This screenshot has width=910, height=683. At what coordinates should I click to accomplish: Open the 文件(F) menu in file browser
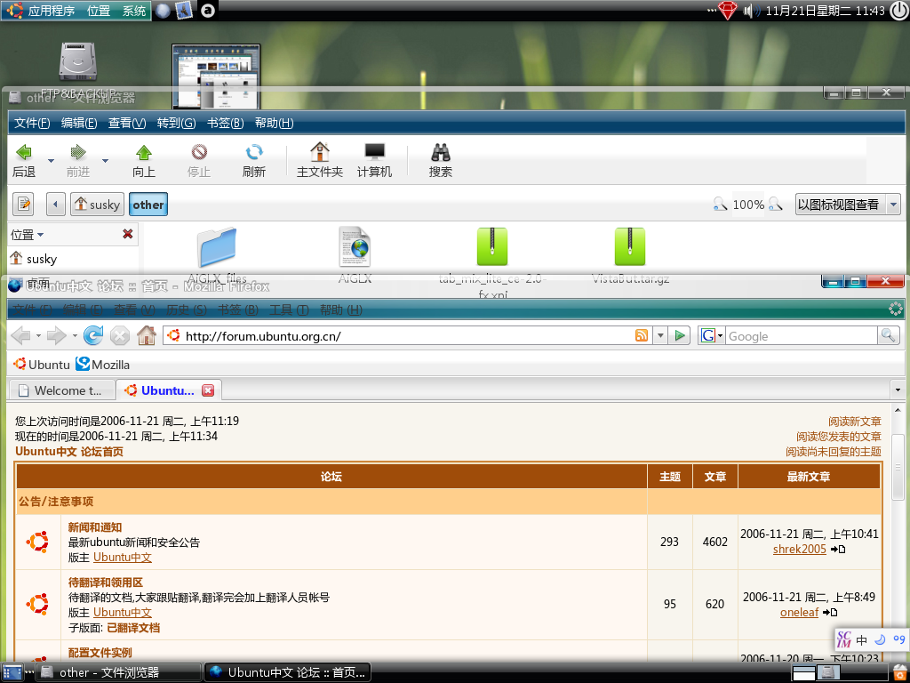tap(32, 123)
